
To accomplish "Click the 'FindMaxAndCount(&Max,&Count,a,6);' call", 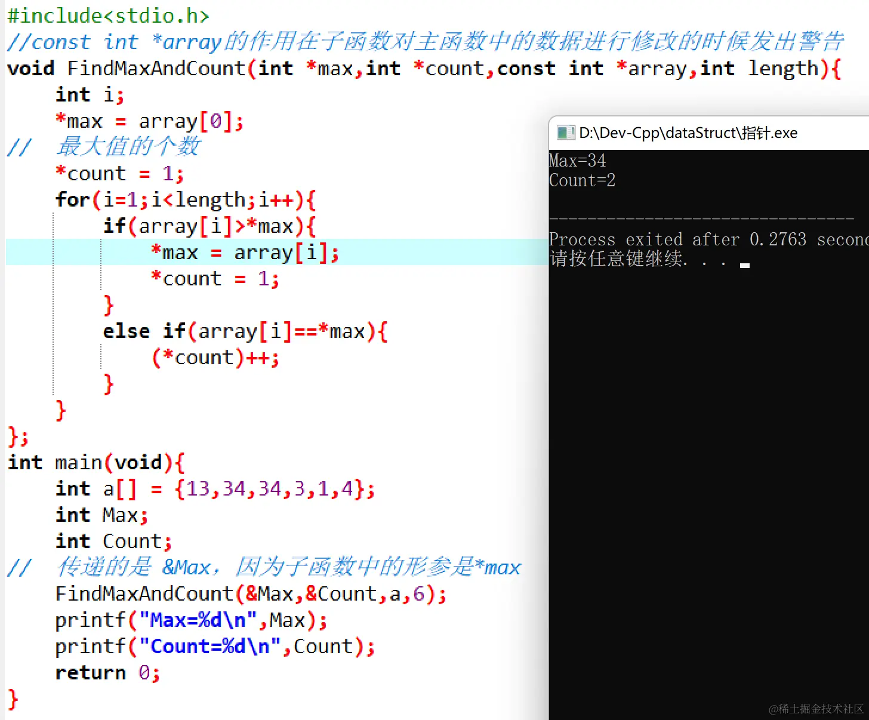I will tap(251, 594).
